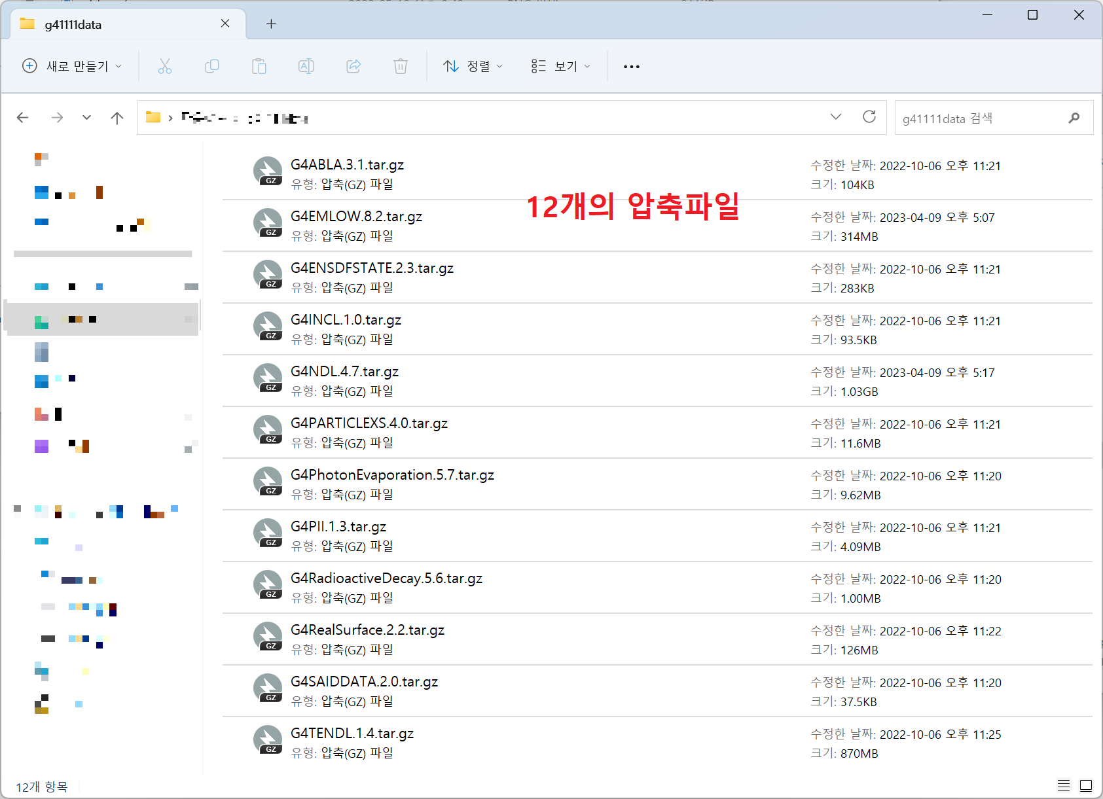Switch to details view layout icon
The height and width of the screenshot is (799, 1103).
(x=1064, y=785)
